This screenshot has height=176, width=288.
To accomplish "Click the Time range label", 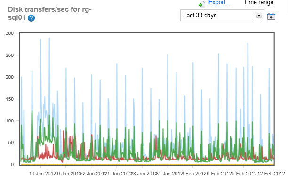I will pyautogui.click(x=259, y=2).
